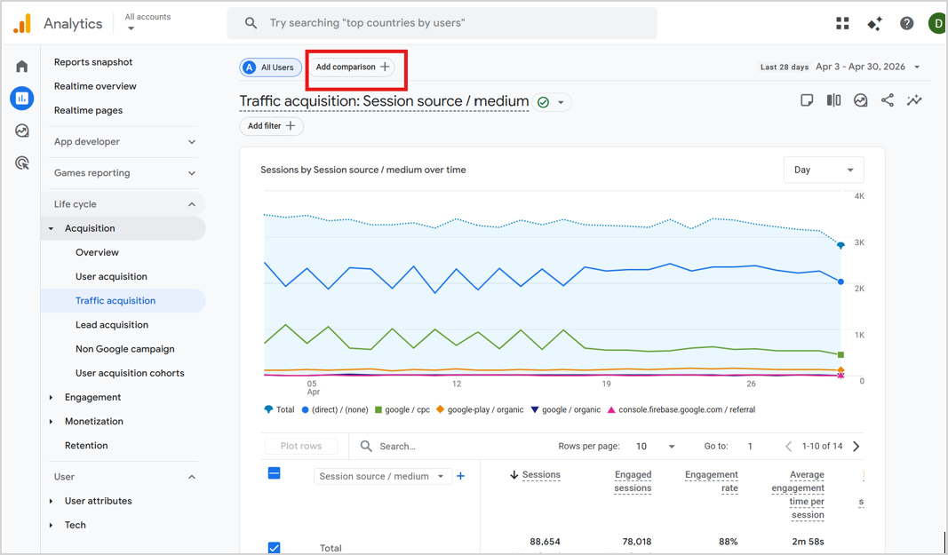The width and height of the screenshot is (948, 555).
Task: Click the edit comparisons columns icon
Action: coord(833,100)
